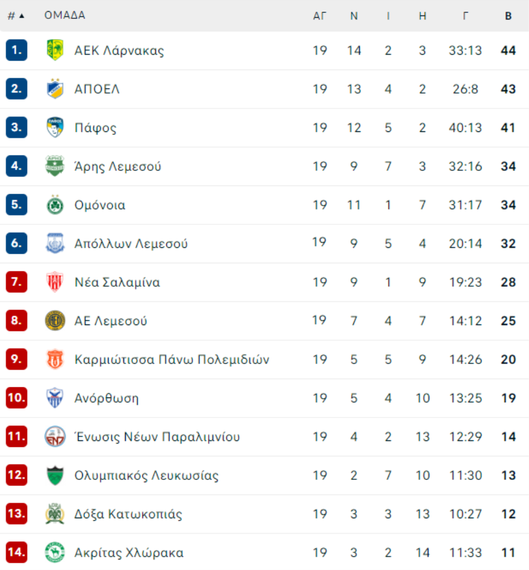Sort by matches played via ΑΓ header
529x570 pixels.
(x=320, y=16)
